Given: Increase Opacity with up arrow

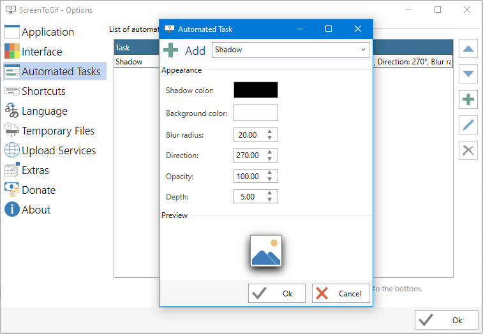Looking at the screenshot, I should (269, 173).
